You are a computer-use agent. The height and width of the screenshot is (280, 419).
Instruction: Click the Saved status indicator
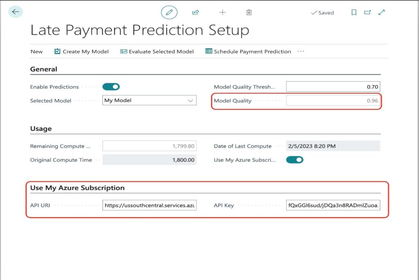322,13
